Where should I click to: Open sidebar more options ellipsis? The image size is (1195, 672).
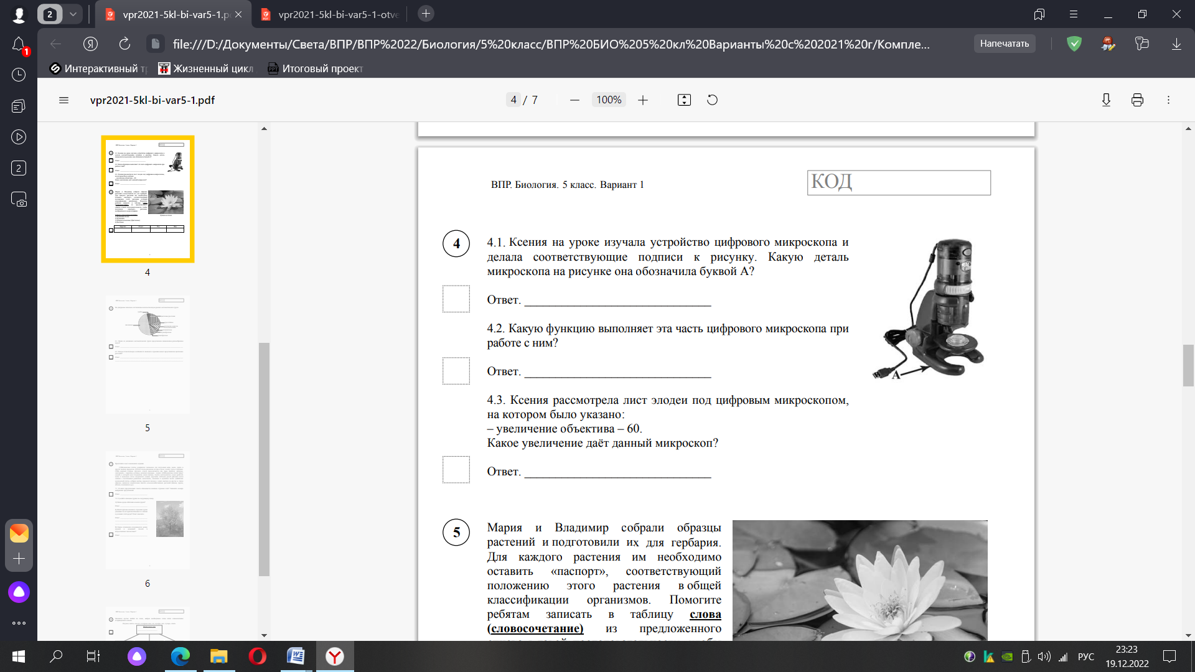[19, 623]
